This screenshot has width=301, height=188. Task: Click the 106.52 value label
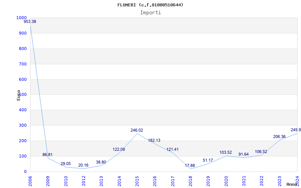coord(261,152)
